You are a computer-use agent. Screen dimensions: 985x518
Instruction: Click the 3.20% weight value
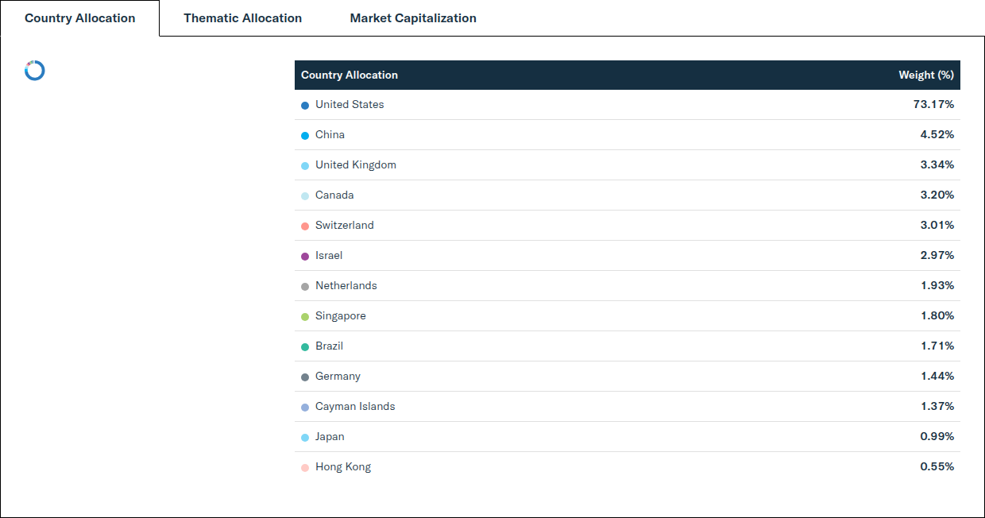[937, 195]
